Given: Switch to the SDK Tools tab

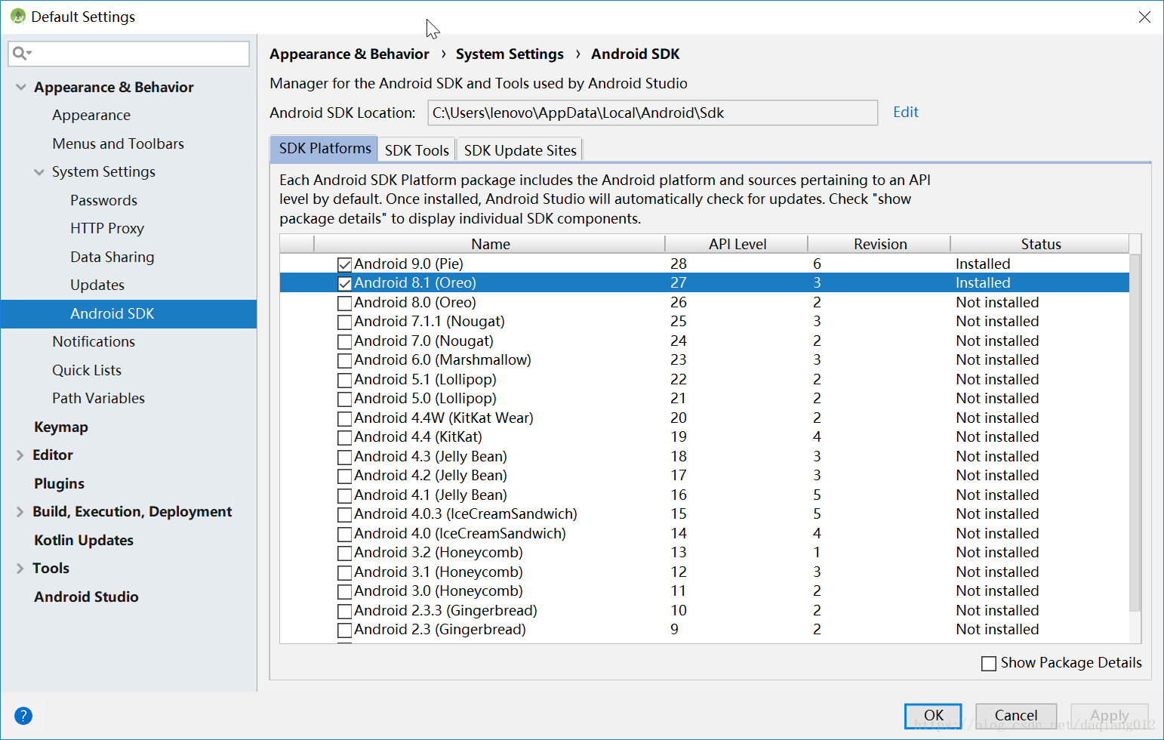Looking at the screenshot, I should (x=416, y=150).
